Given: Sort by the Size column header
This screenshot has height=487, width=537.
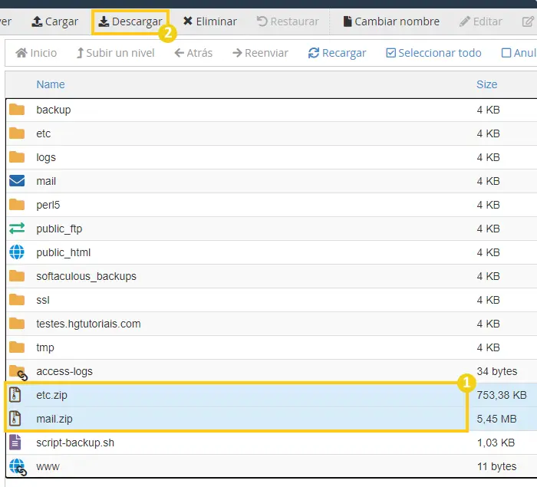Looking at the screenshot, I should [x=486, y=84].
